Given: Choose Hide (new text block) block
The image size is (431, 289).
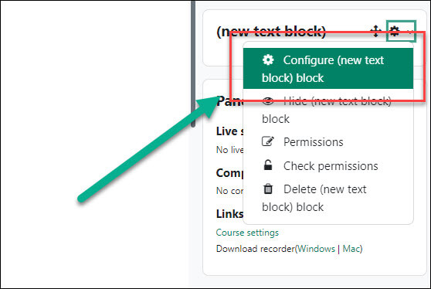Looking at the screenshot, I should pos(328,110).
